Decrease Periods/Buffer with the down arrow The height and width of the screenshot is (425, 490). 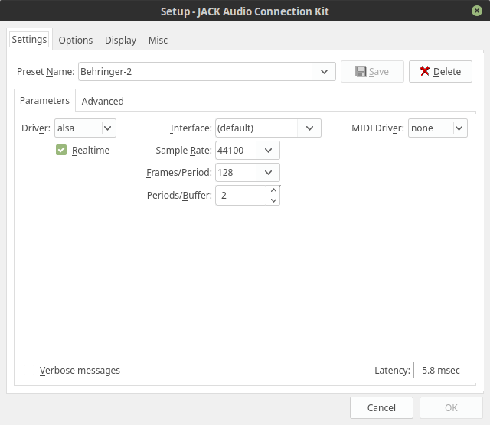pos(273,201)
